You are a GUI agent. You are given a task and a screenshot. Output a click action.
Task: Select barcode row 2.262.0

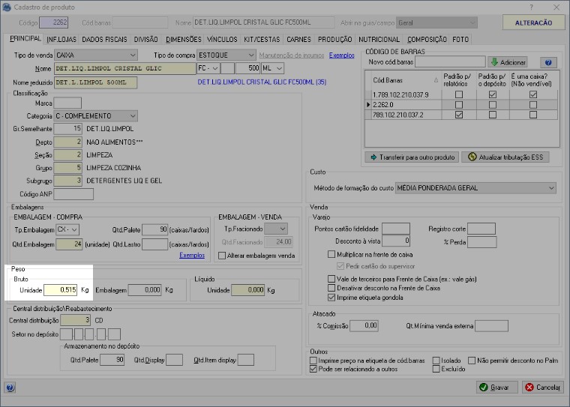[461, 105]
